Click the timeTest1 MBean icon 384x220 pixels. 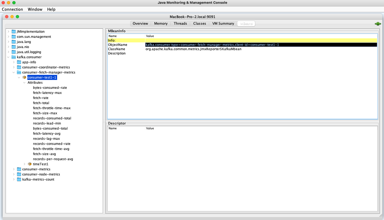pos(29,164)
